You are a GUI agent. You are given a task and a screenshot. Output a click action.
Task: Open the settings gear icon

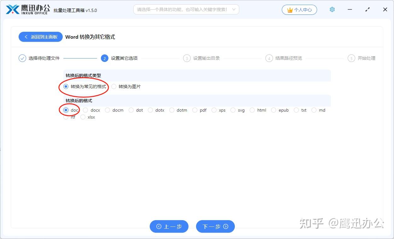(x=332, y=9)
